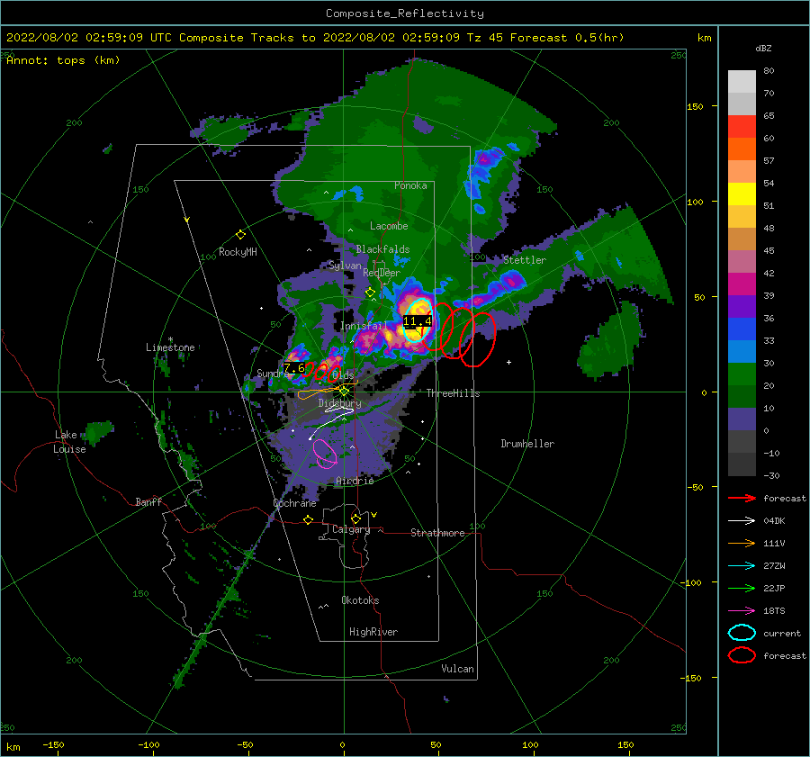Click the 11.4 storm top label

(418, 321)
